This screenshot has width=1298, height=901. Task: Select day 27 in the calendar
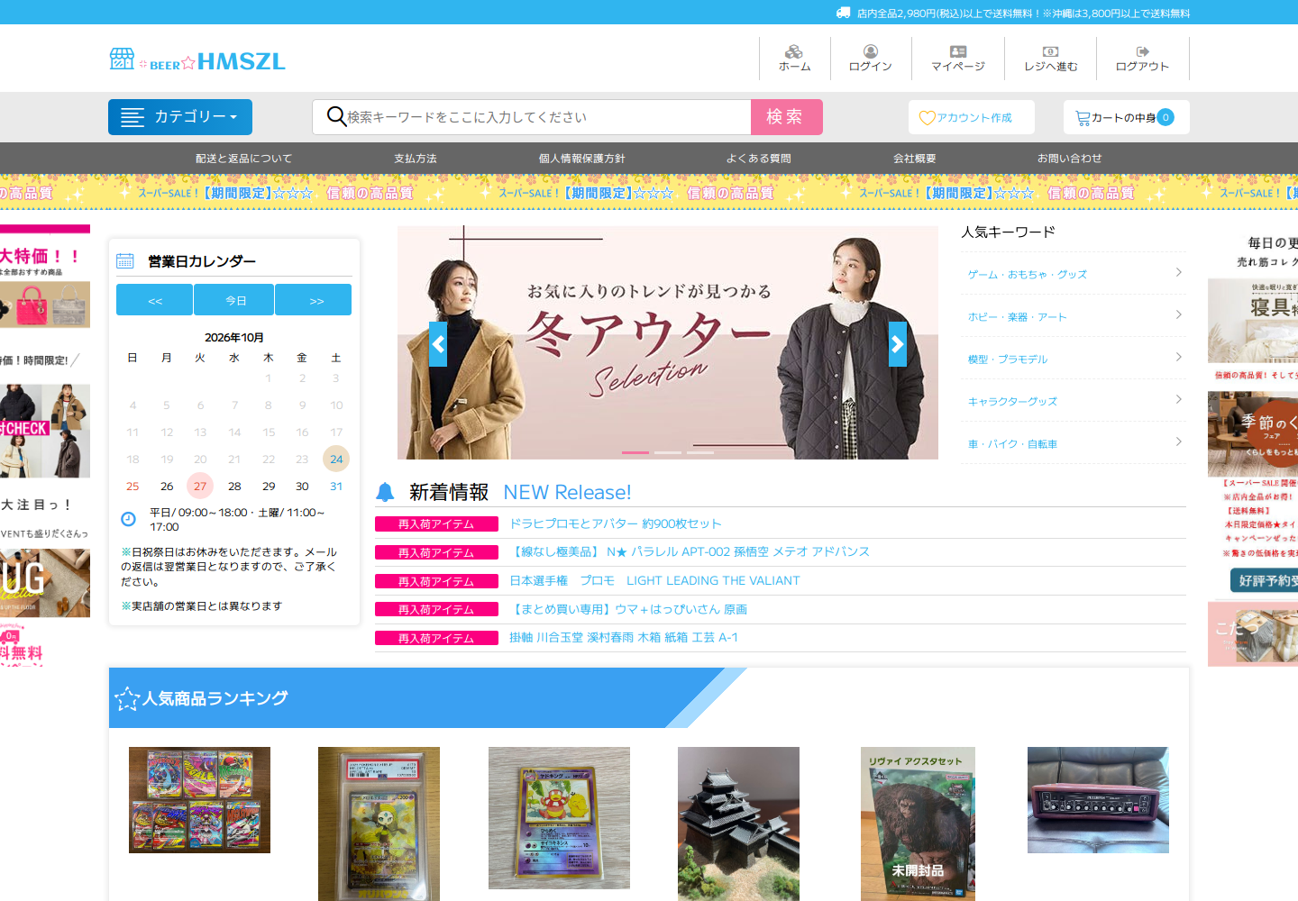(x=200, y=486)
